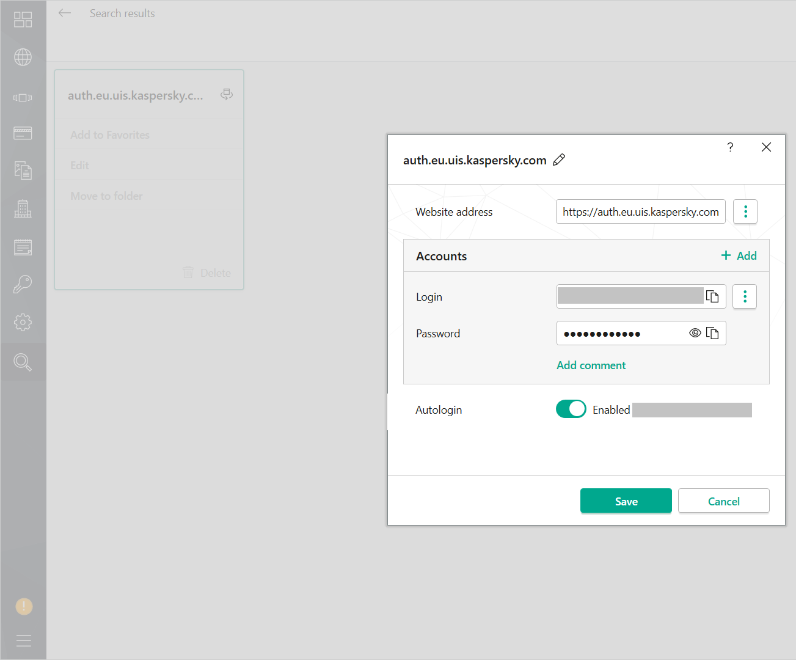Open the Documents icon in sidebar

click(x=23, y=170)
